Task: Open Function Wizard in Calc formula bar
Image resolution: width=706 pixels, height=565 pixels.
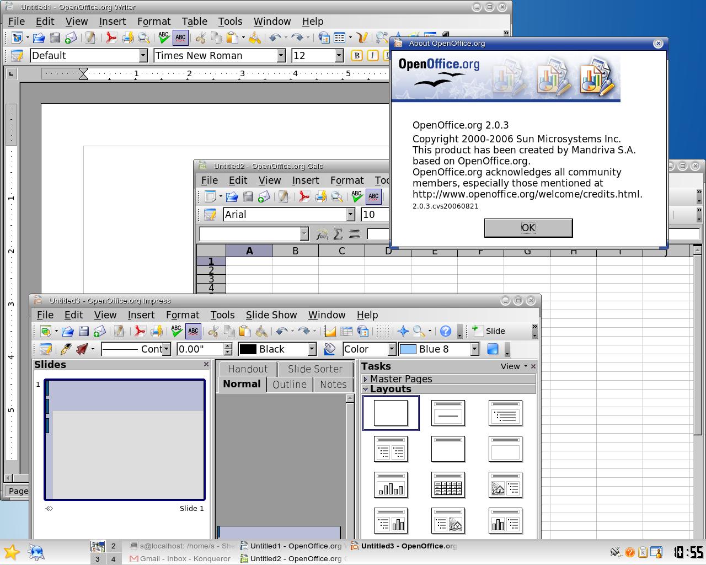Action: (x=322, y=234)
